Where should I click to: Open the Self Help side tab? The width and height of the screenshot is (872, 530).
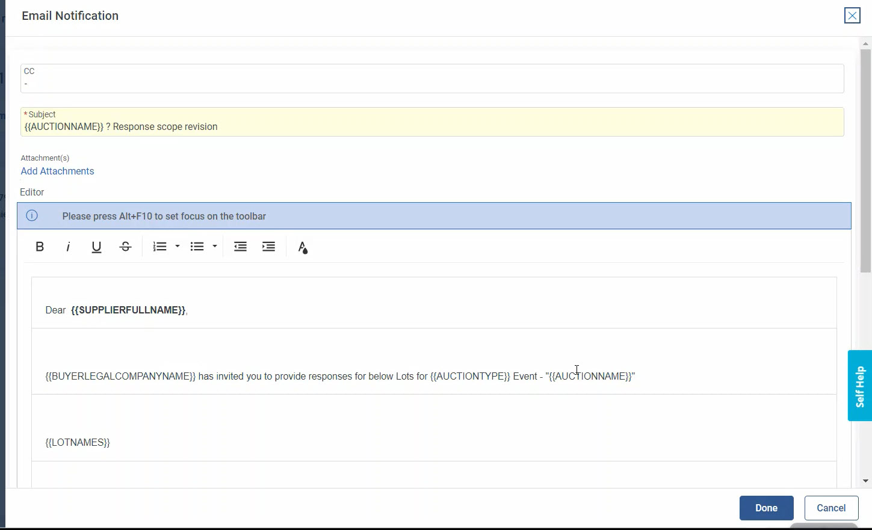859,386
